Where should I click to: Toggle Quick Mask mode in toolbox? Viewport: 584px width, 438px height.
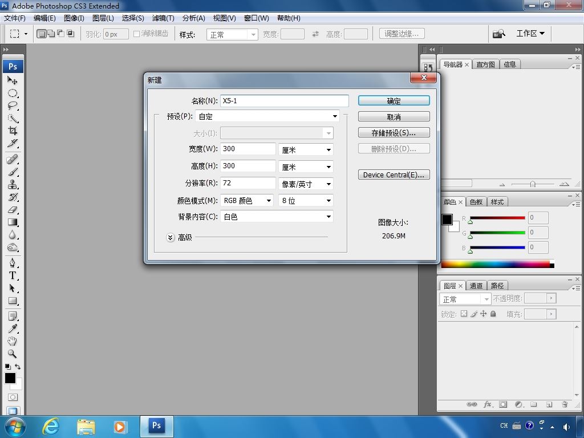[13, 398]
